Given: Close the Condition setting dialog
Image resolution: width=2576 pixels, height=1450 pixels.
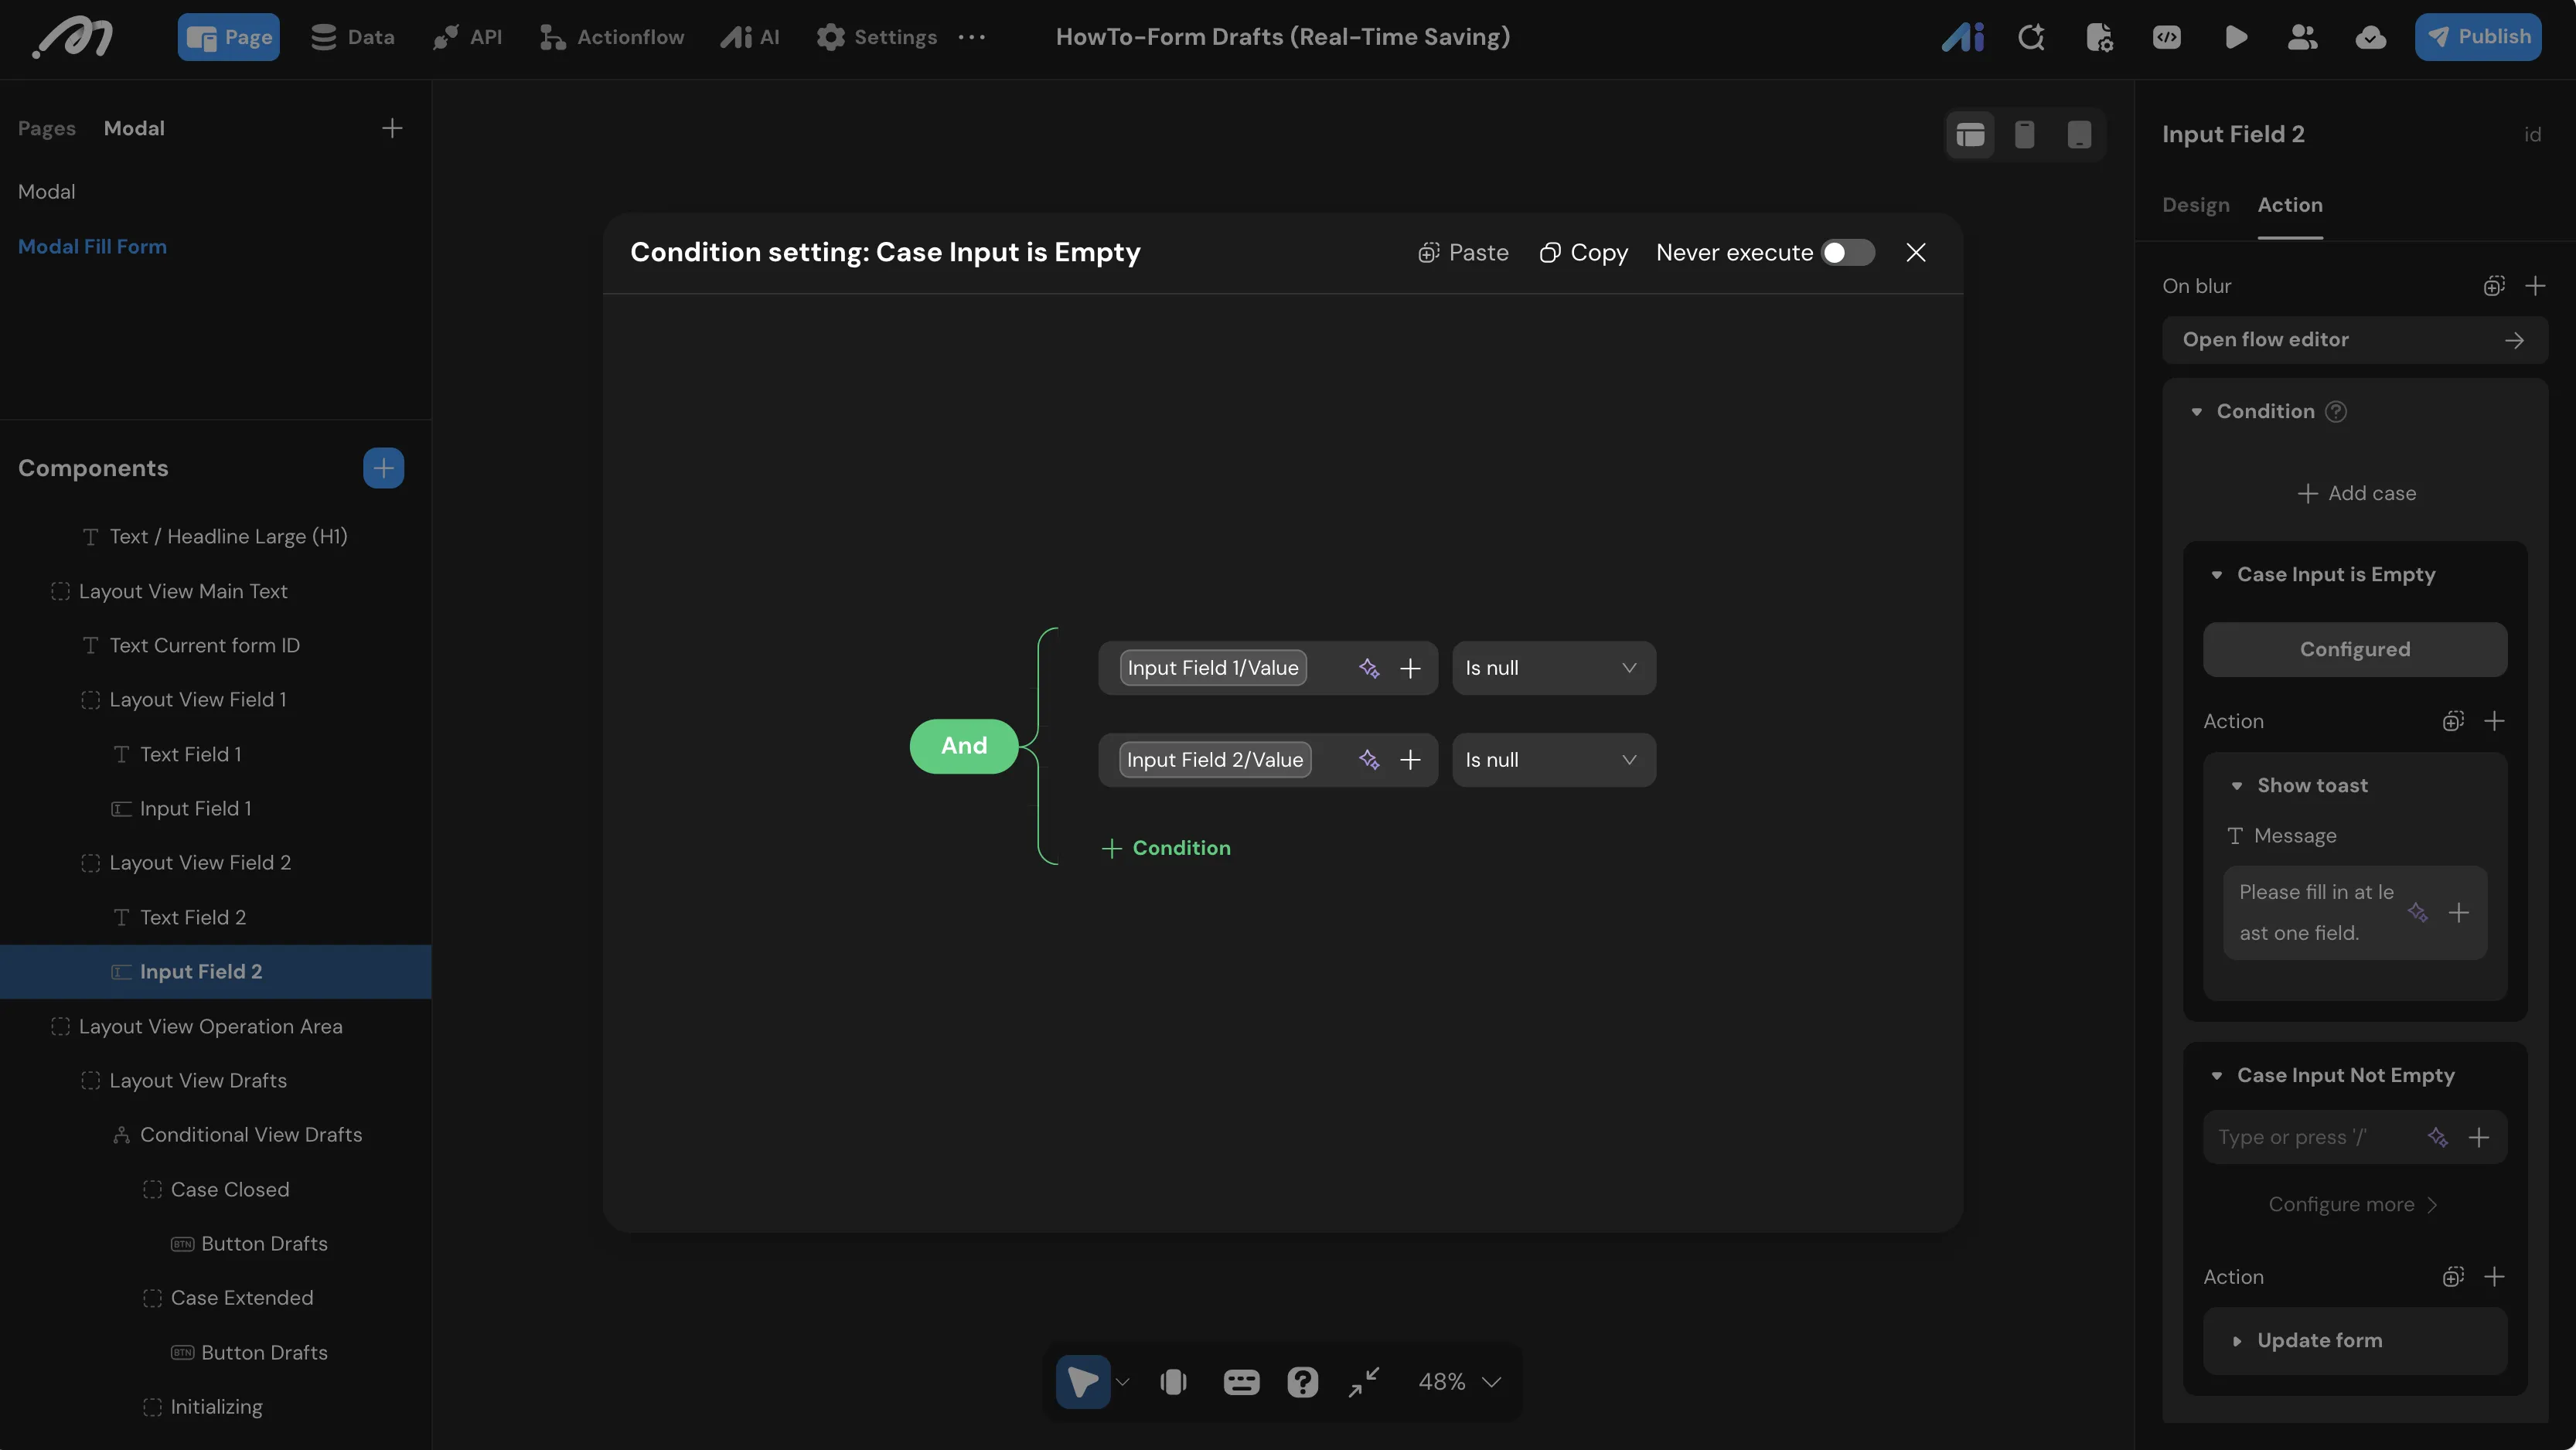Looking at the screenshot, I should pos(1915,252).
